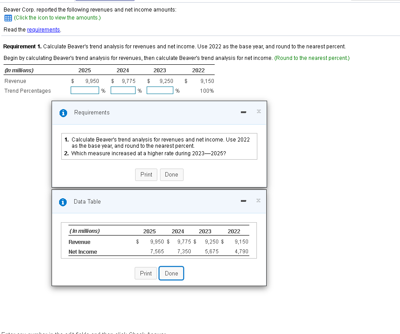
Task: Click the '(In millions)' header in main table
Action: point(19,70)
